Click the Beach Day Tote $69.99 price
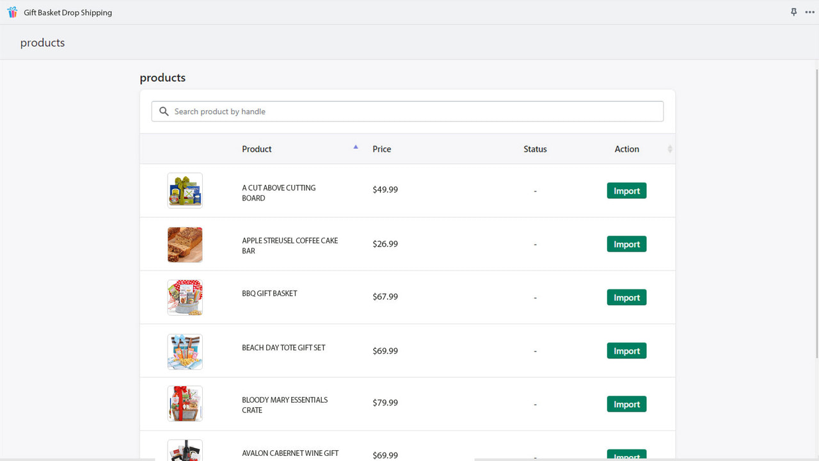The height and width of the screenshot is (461, 819). click(385, 351)
